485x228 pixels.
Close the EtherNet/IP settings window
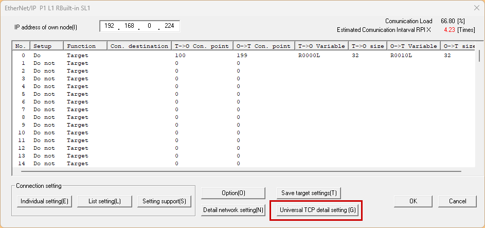click(x=475, y=7)
